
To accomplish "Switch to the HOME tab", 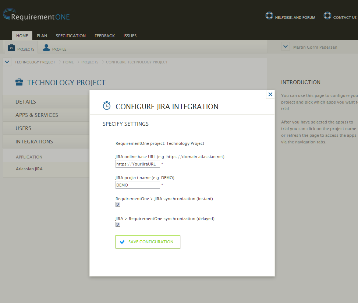I will pos(22,36).
